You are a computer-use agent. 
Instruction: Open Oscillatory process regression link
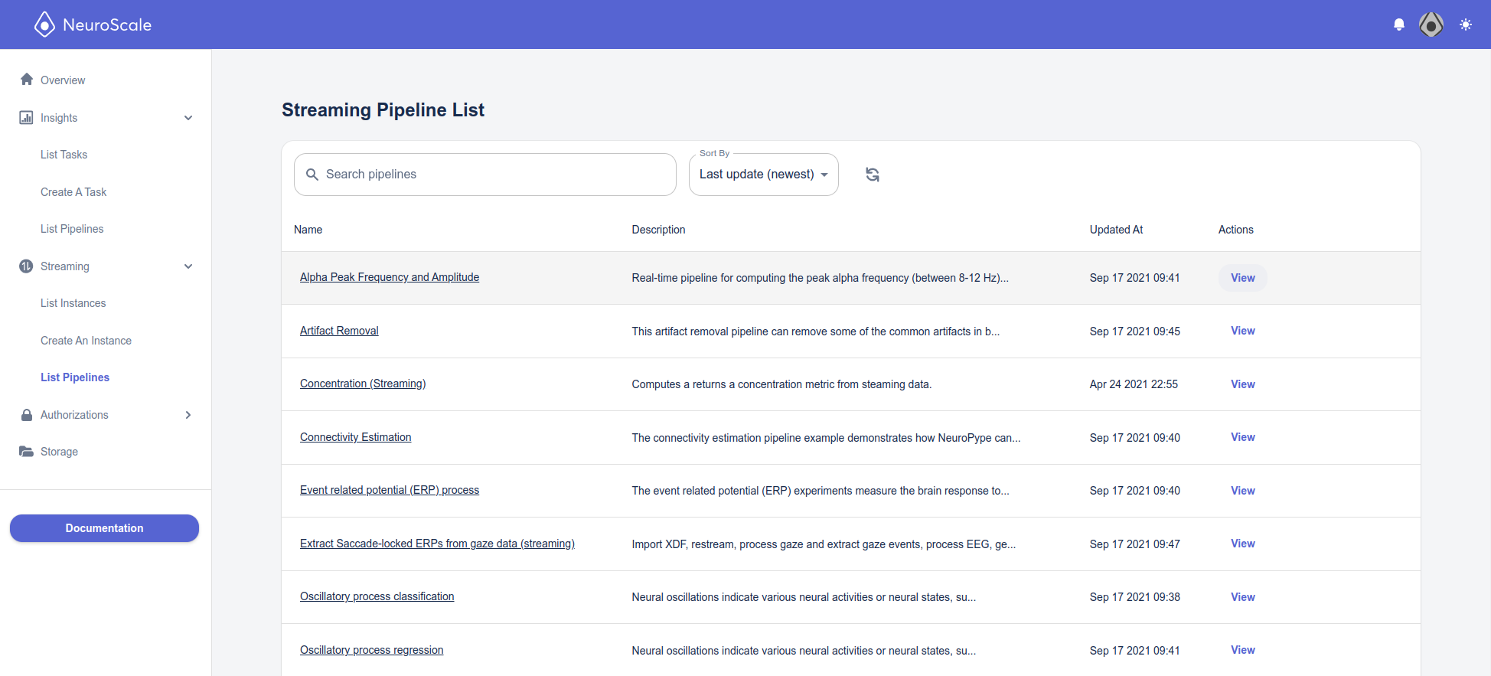pos(371,650)
